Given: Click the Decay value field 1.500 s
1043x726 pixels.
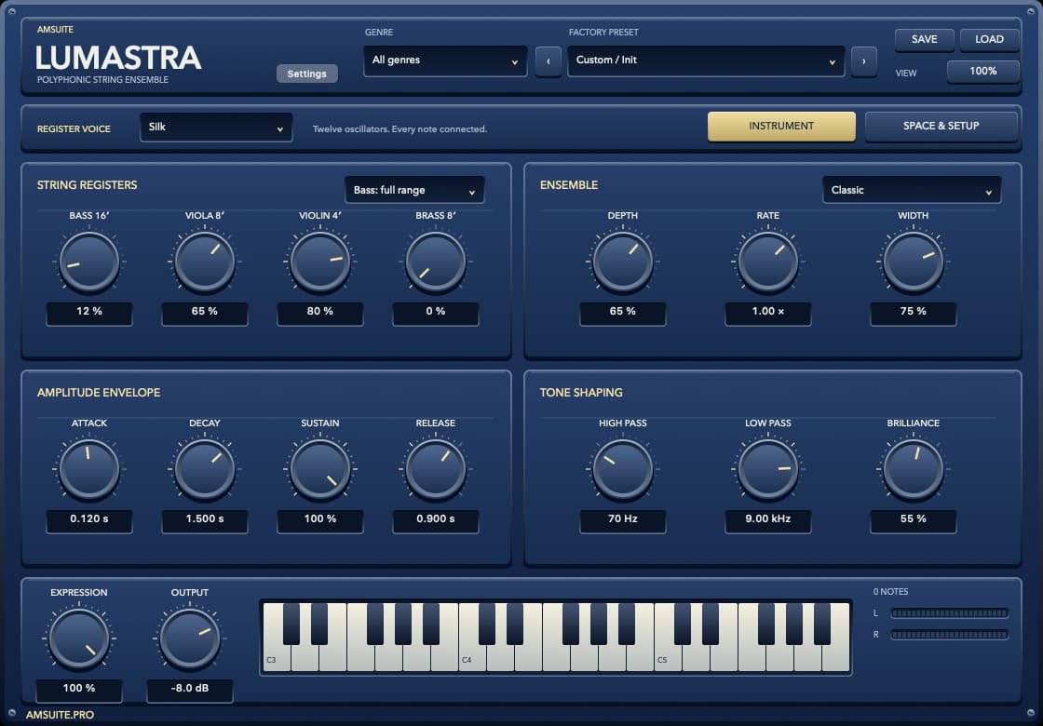Looking at the screenshot, I should point(204,520).
